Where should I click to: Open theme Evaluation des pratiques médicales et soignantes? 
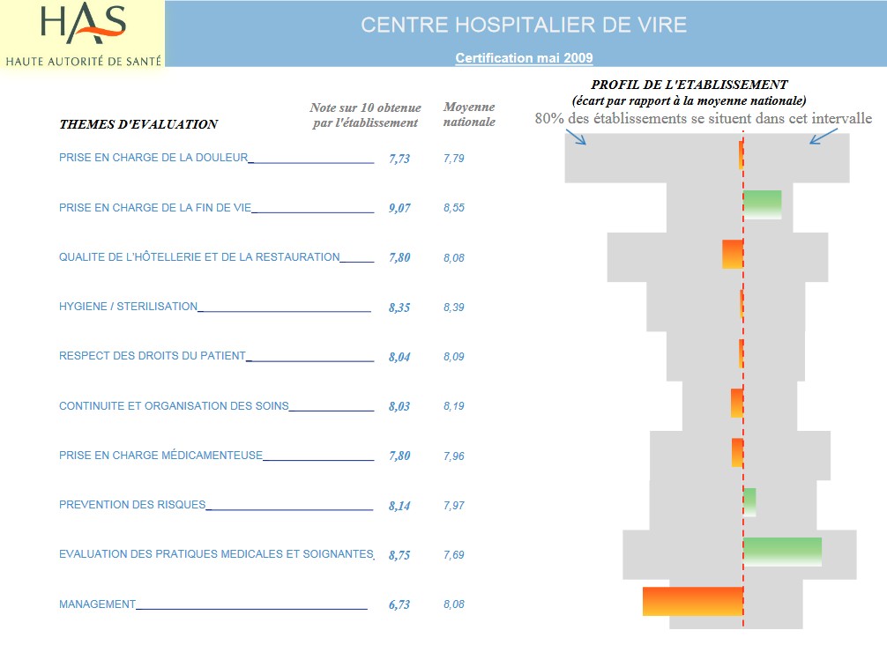216,554
